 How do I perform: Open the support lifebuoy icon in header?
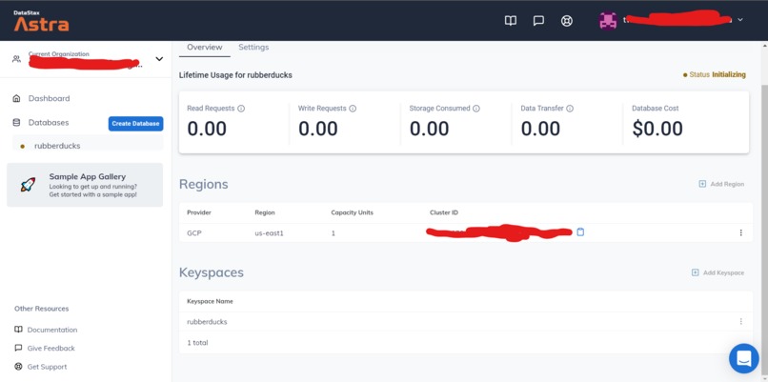pyautogui.click(x=567, y=21)
